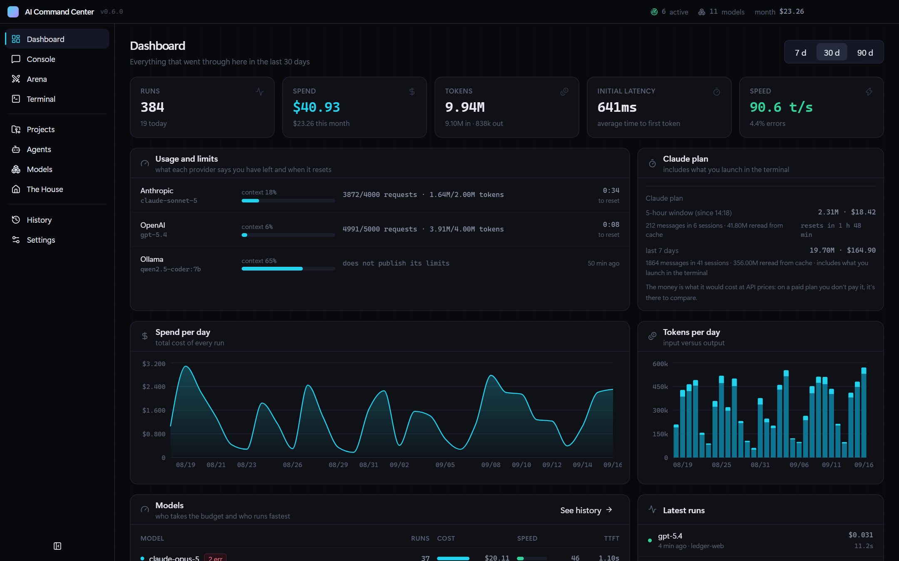The width and height of the screenshot is (899, 561).
Task: Click the 11 models header icon
Action: (x=702, y=12)
